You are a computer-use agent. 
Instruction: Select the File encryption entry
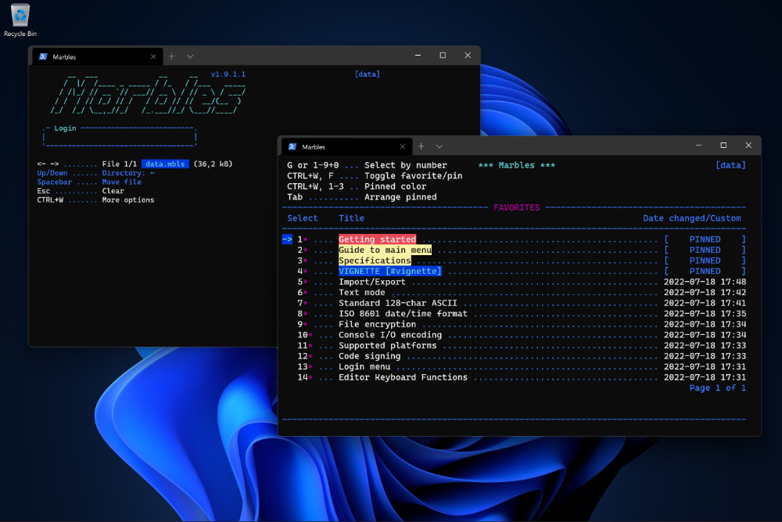377,324
